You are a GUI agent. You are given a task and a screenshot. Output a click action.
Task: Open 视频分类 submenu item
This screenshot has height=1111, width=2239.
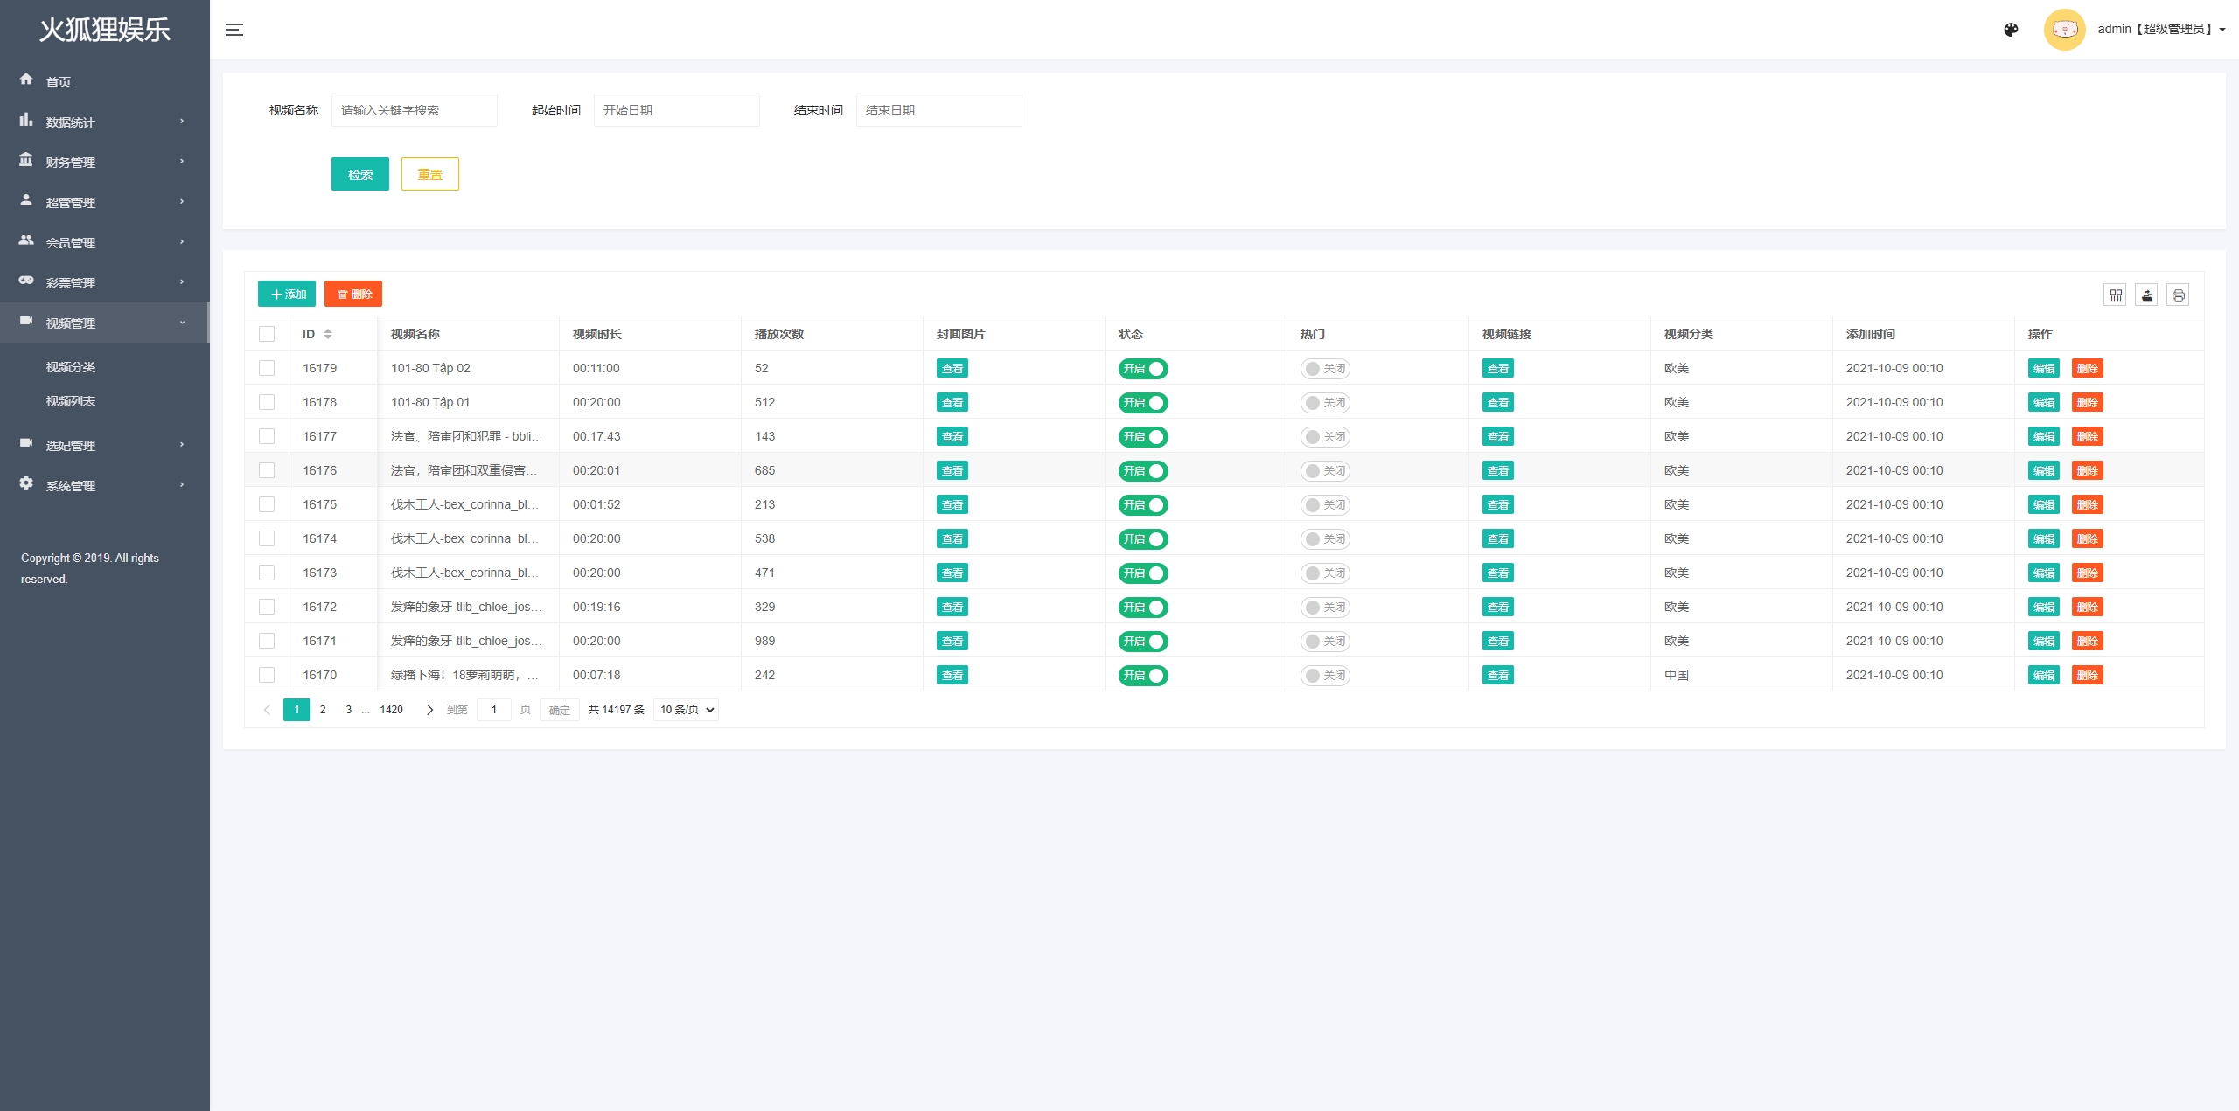[x=71, y=367]
